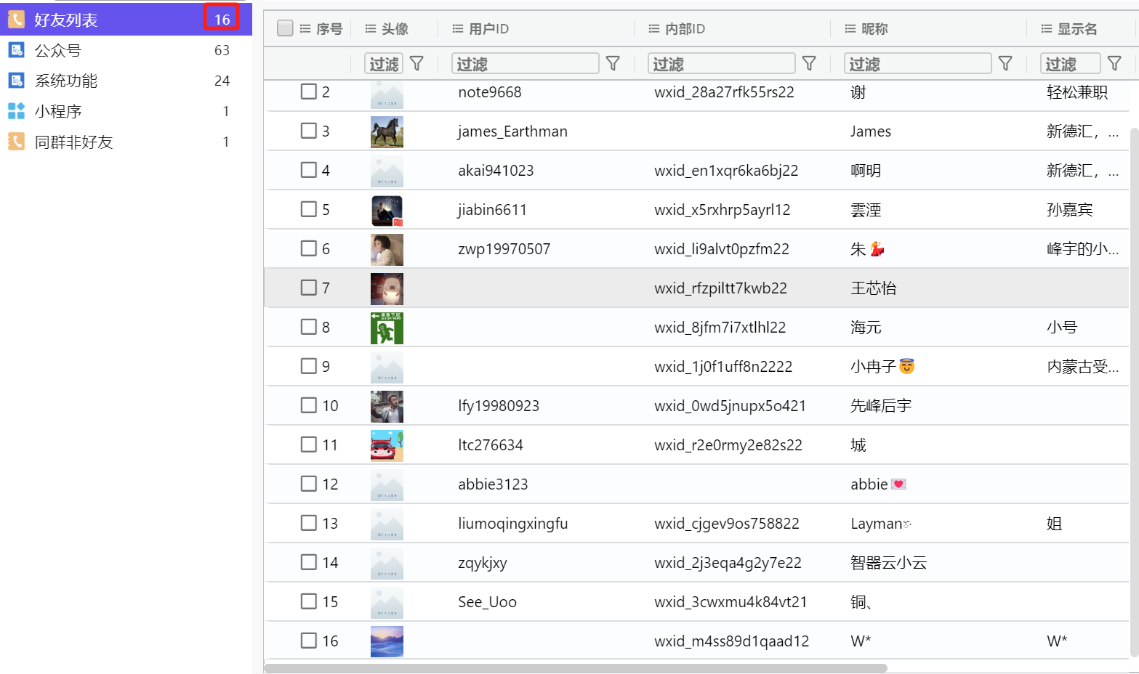Check the row 5 checkbox for jiabin6611
This screenshot has height=674, width=1139.
[x=309, y=209]
